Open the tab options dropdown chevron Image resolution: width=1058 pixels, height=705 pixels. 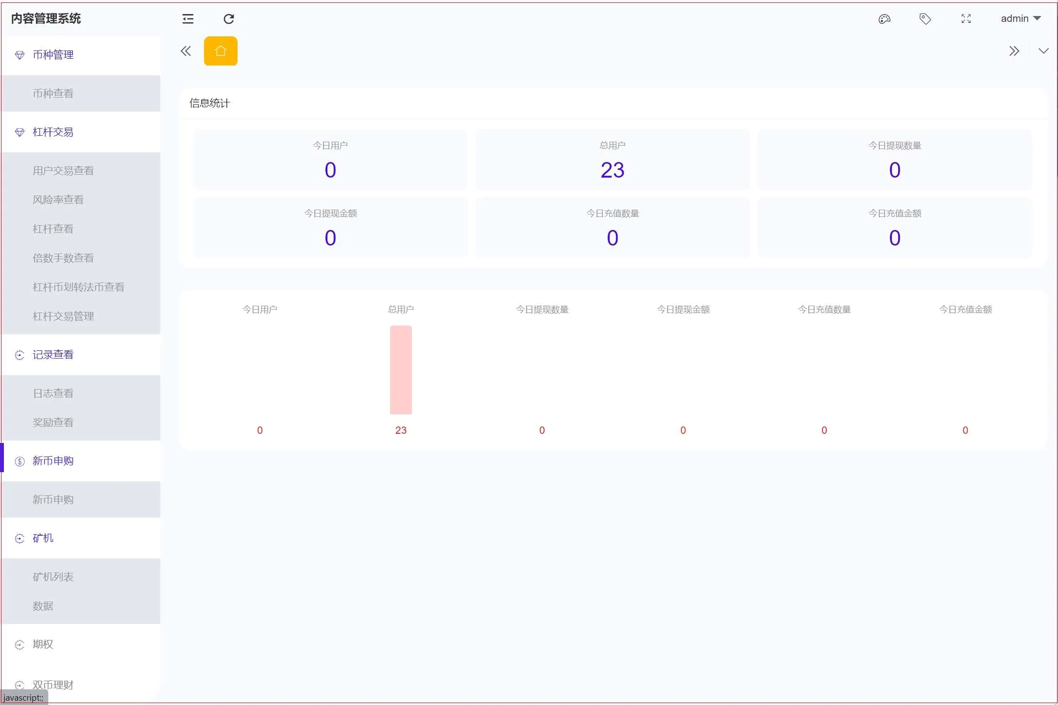pyautogui.click(x=1043, y=51)
